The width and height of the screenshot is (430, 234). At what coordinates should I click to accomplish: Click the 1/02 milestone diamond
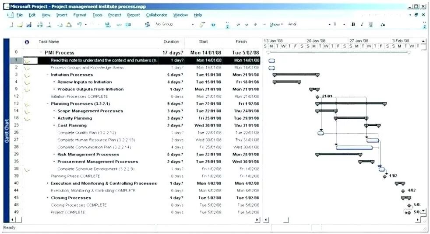[x=385, y=176]
